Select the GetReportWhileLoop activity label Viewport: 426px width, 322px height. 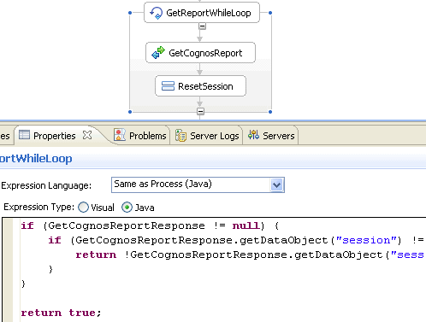click(209, 13)
